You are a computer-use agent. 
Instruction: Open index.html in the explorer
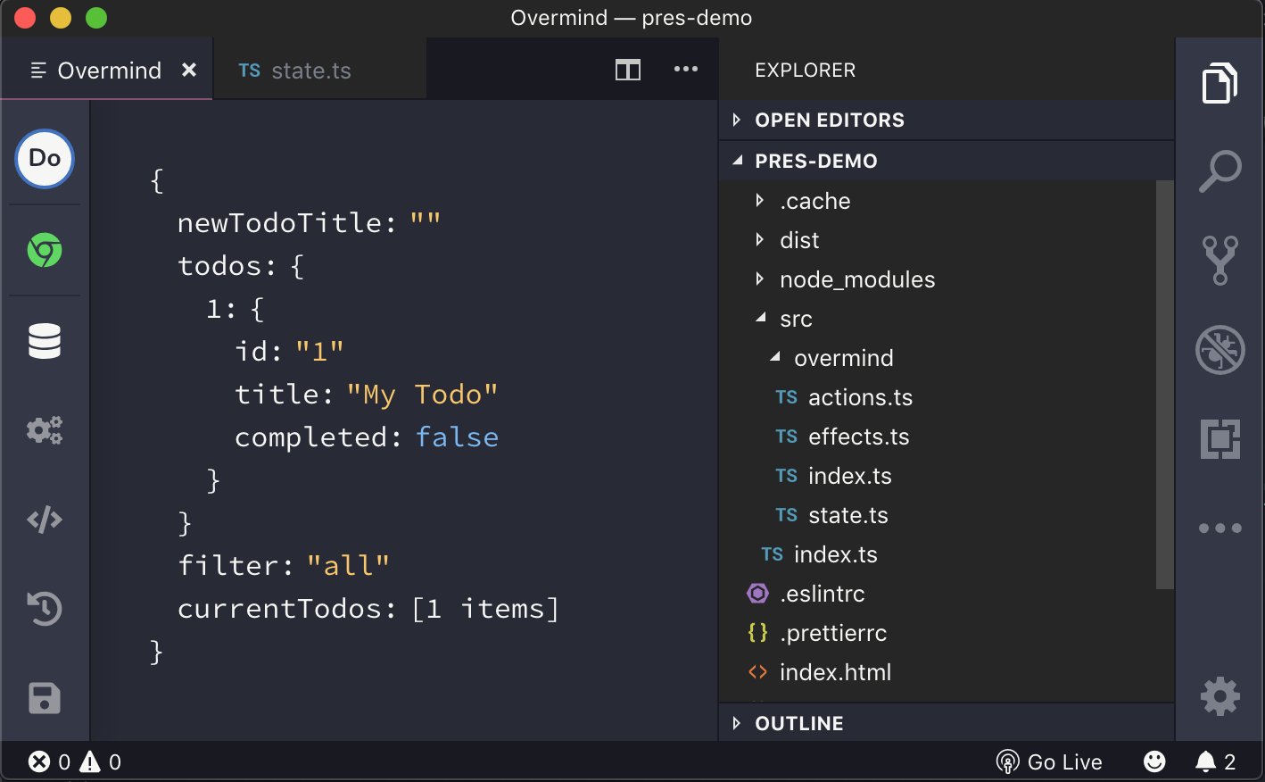[938, 672]
